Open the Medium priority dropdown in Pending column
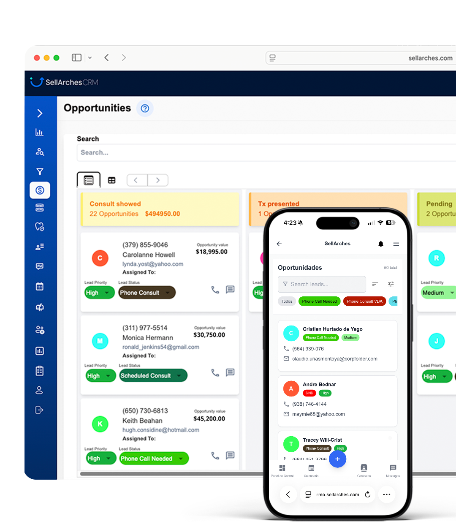The width and height of the screenshot is (456, 532). 439,293
